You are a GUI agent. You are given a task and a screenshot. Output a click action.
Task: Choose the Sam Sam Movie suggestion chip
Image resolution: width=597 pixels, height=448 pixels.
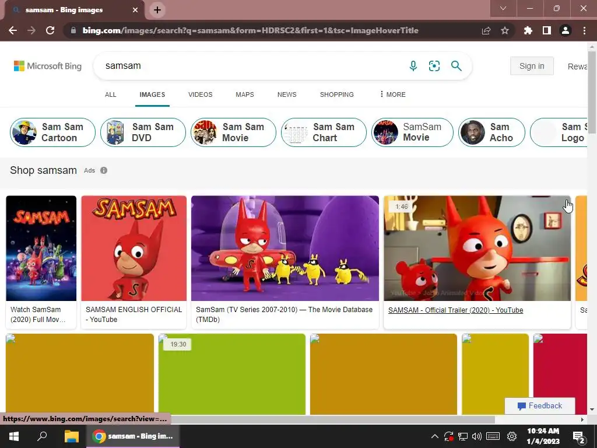233,132
